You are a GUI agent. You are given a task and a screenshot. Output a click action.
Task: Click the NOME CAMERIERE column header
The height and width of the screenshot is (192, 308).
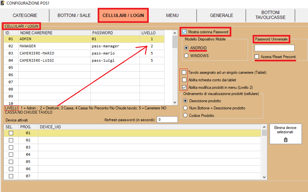coord(54,33)
